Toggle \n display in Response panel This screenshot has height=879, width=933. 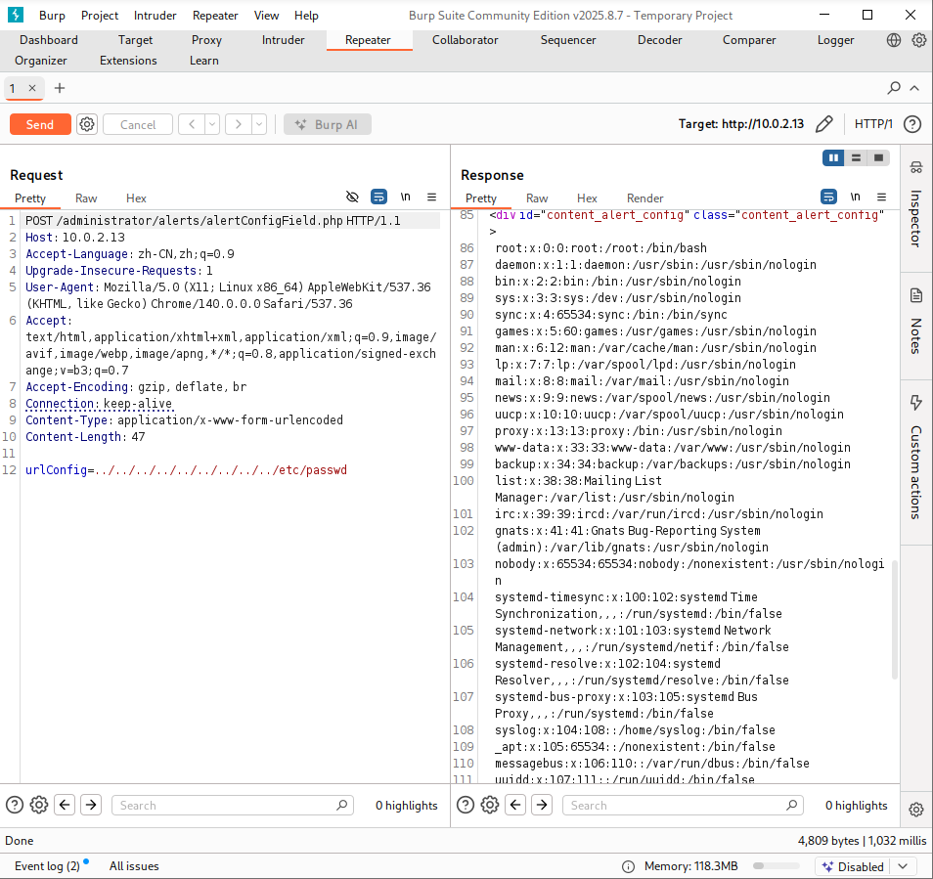(856, 197)
